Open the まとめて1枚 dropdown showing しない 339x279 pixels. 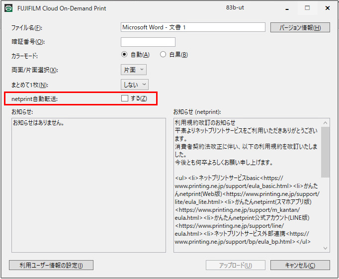(x=135, y=85)
